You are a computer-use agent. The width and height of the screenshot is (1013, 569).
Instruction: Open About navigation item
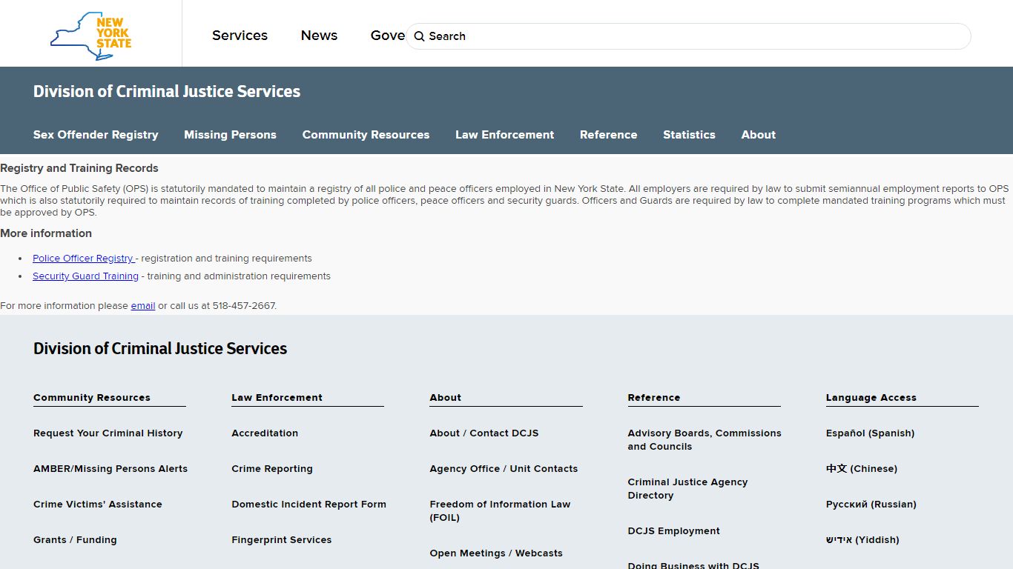758,135
